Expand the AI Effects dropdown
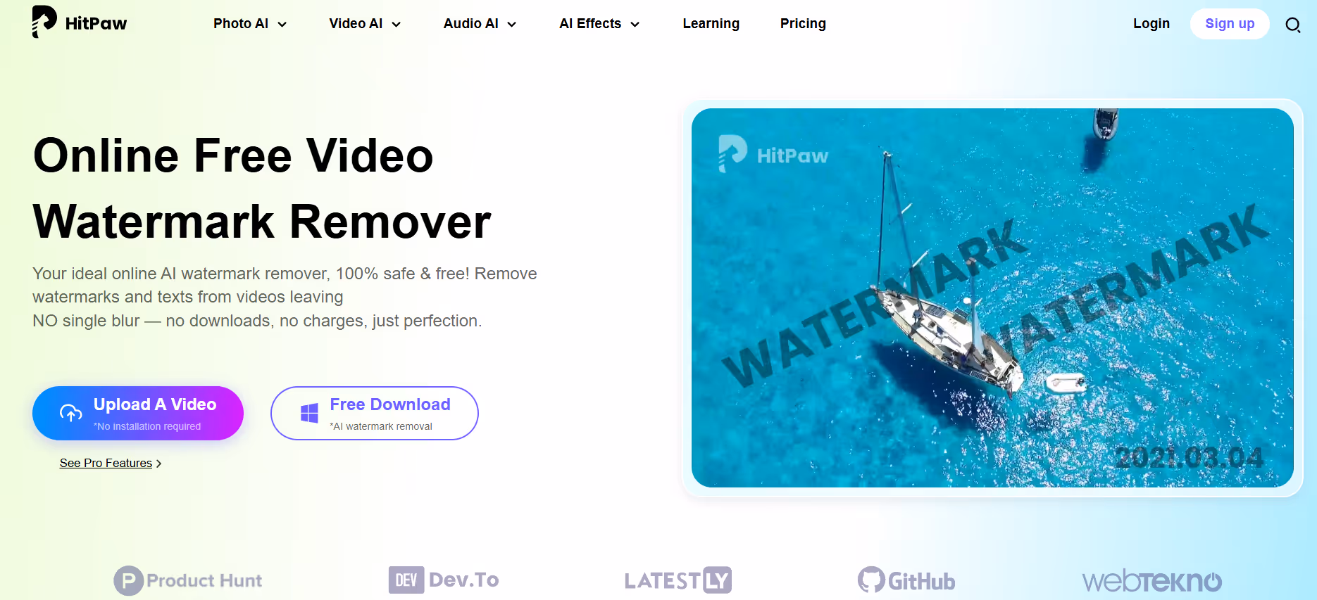Screen dimensions: 1317x600 coord(599,24)
